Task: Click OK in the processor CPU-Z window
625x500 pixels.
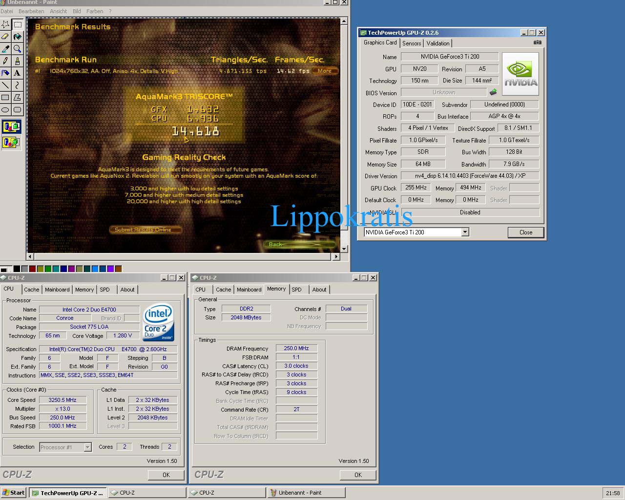Action: tap(166, 475)
